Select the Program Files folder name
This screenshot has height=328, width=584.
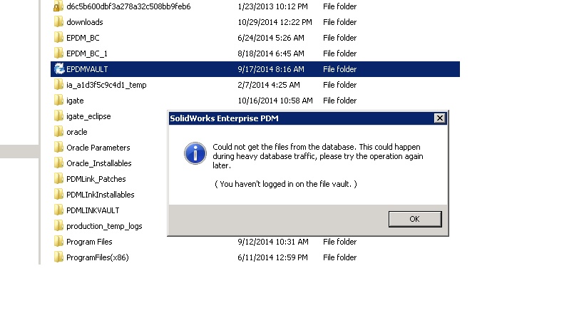tap(89, 242)
